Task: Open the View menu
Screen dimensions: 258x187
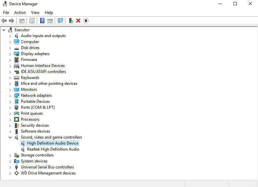Action: point(35,13)
